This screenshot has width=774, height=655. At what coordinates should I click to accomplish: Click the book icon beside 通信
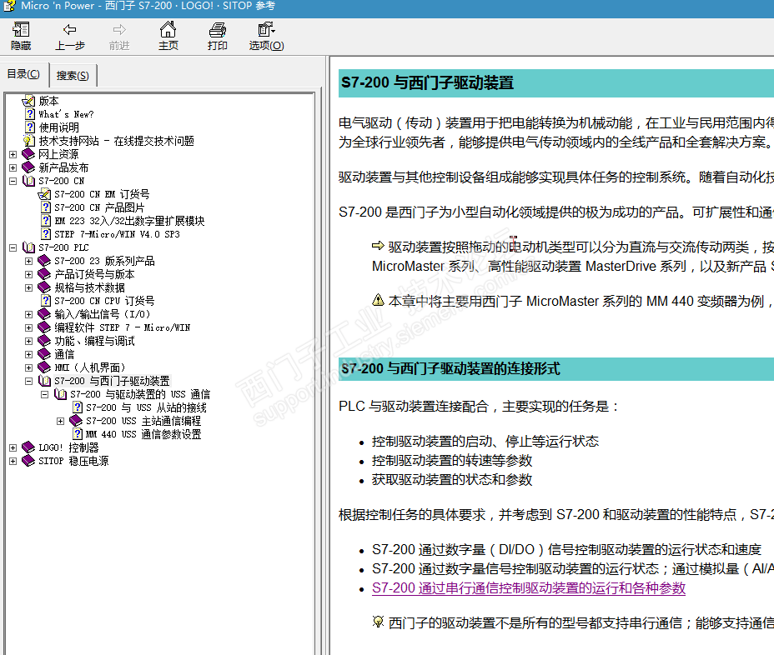44,354
